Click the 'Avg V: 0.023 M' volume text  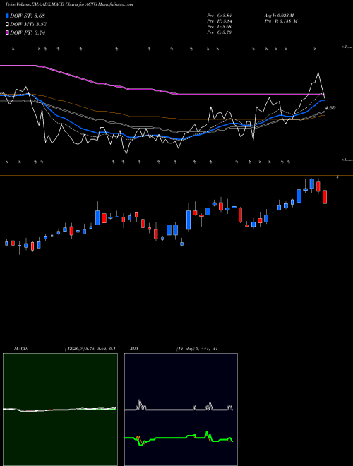point(279,16)
